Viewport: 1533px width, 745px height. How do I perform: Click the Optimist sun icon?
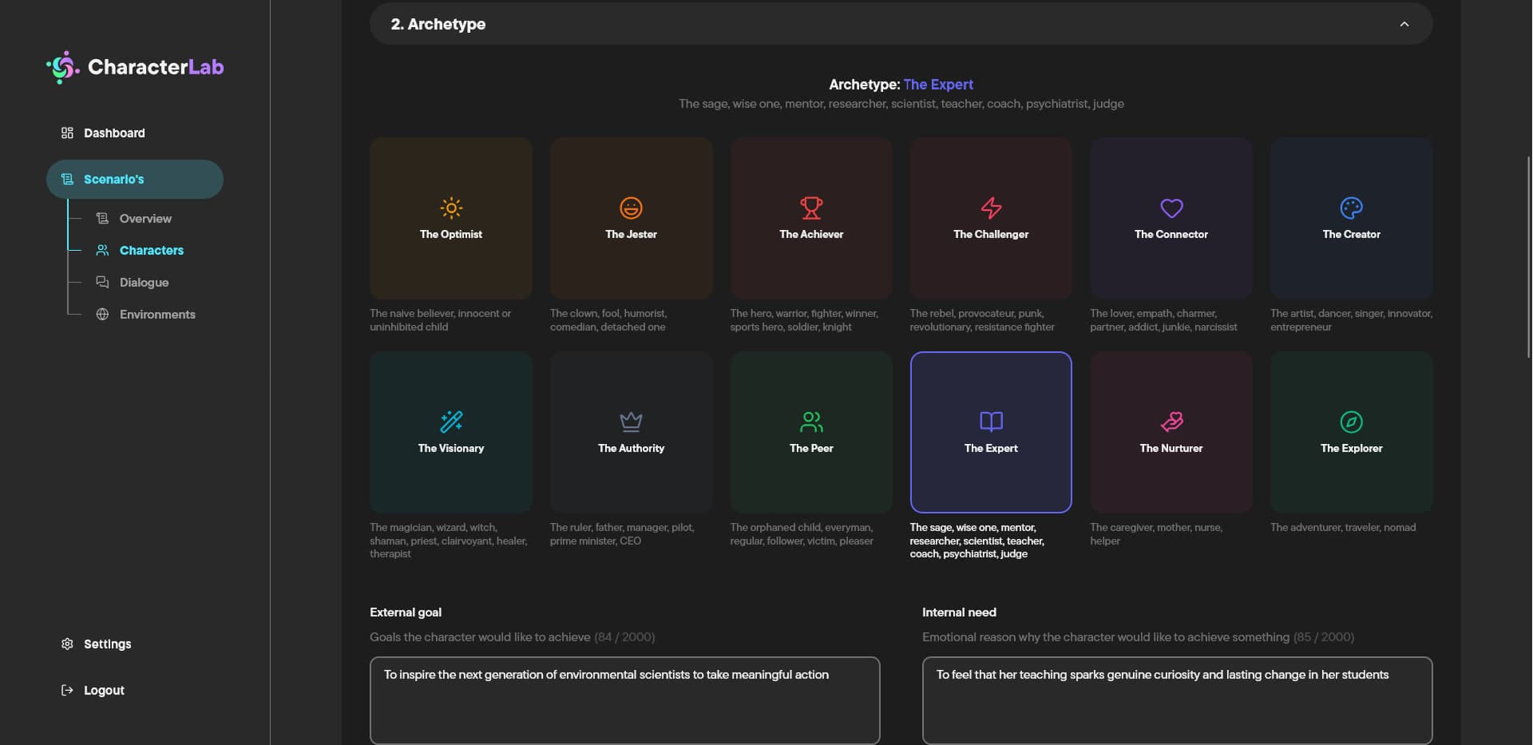[x=451, y=208]
